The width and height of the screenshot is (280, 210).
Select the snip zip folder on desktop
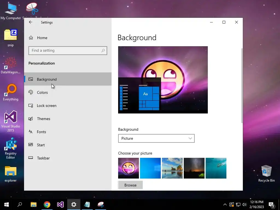pyautogui.click(x=11, y=38)
